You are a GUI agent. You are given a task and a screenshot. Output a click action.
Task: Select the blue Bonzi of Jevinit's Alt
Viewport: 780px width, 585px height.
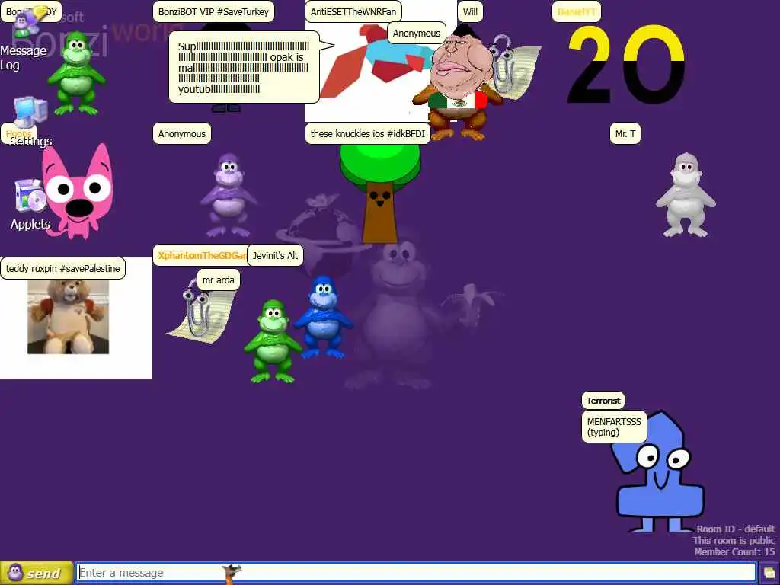pos(323,318)
